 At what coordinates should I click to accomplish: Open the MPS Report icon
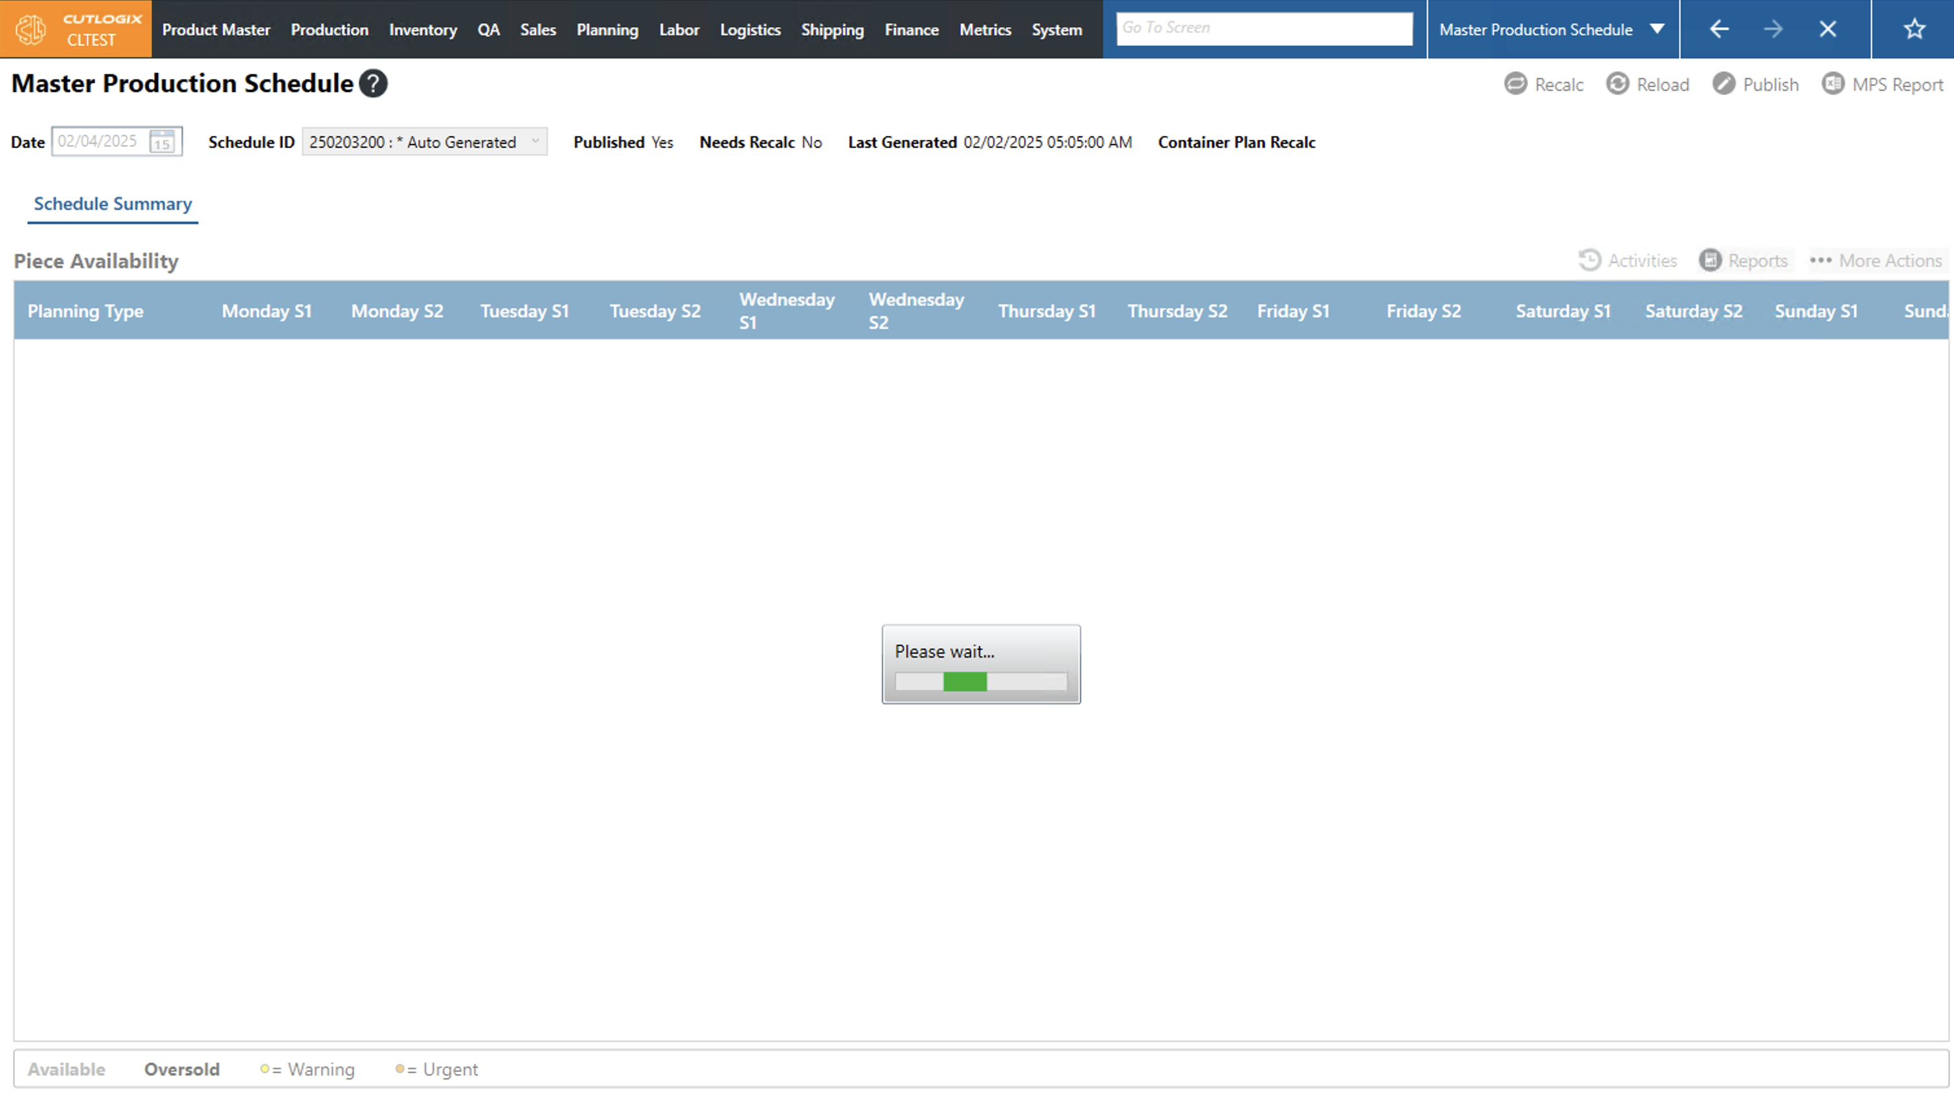[x=1833, y=84]
